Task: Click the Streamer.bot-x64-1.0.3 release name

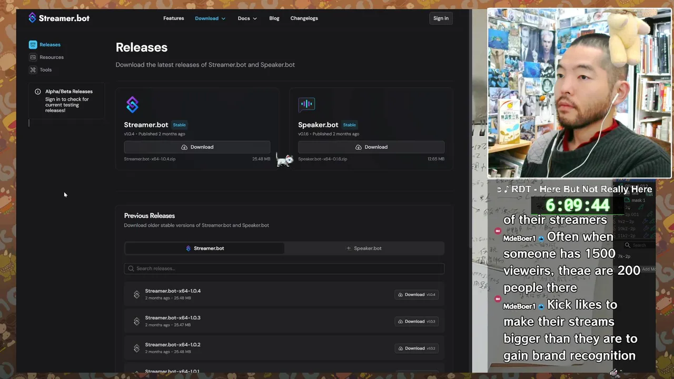Action: tap(173, 318)
